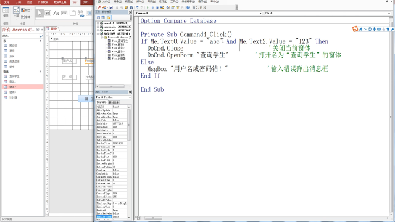
Task: Pick the Command Button control in Access ribbon
Action: (64, 13)
